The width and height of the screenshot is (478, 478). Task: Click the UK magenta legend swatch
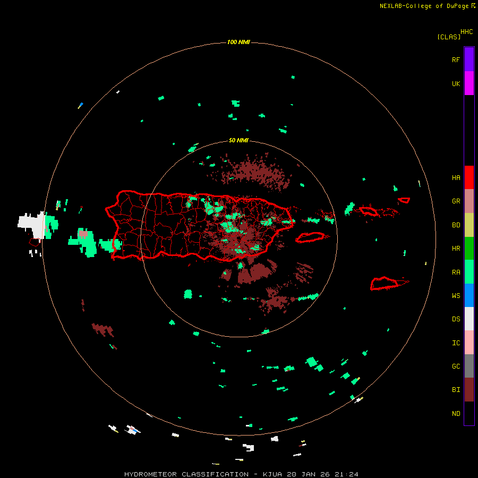469,83
